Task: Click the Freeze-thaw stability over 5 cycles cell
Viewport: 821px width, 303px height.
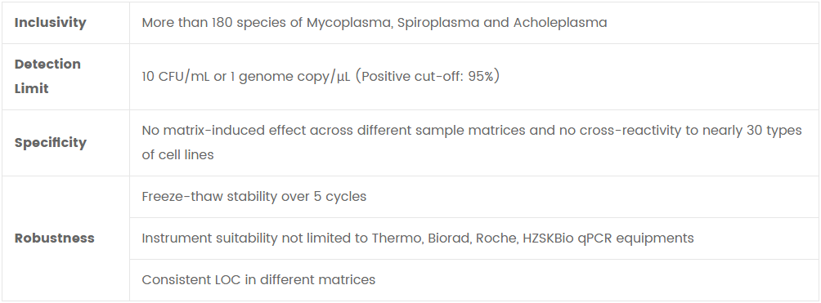Action: 474,197
